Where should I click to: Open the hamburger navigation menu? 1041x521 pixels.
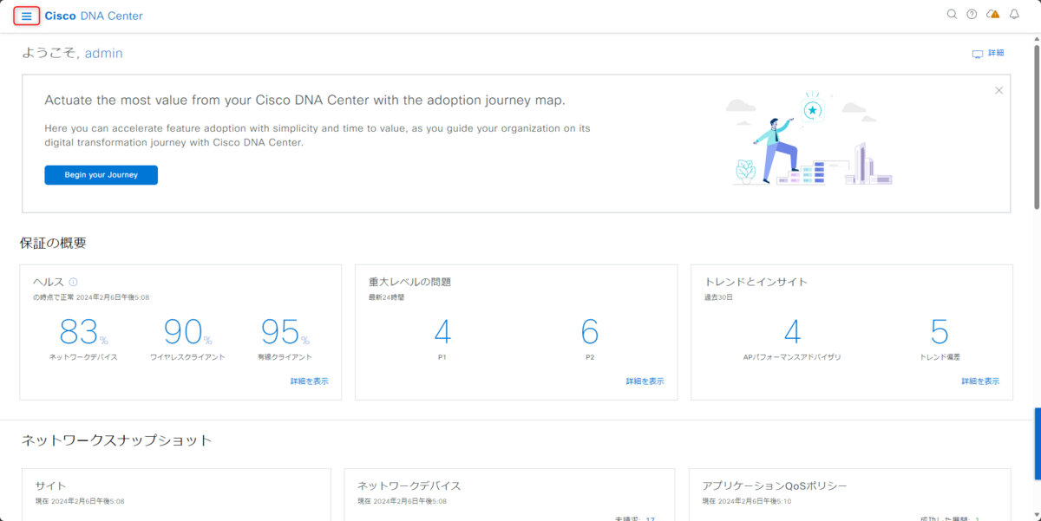point(26,16)
